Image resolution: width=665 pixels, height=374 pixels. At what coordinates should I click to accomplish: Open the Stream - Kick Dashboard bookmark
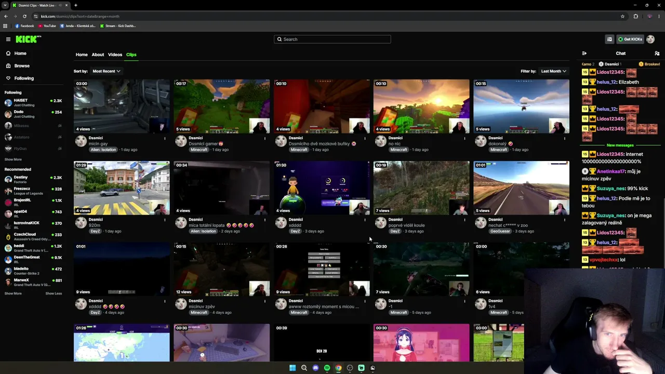coord(118,26)
